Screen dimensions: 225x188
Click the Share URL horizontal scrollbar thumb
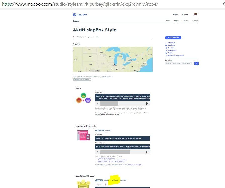point(109,103)
